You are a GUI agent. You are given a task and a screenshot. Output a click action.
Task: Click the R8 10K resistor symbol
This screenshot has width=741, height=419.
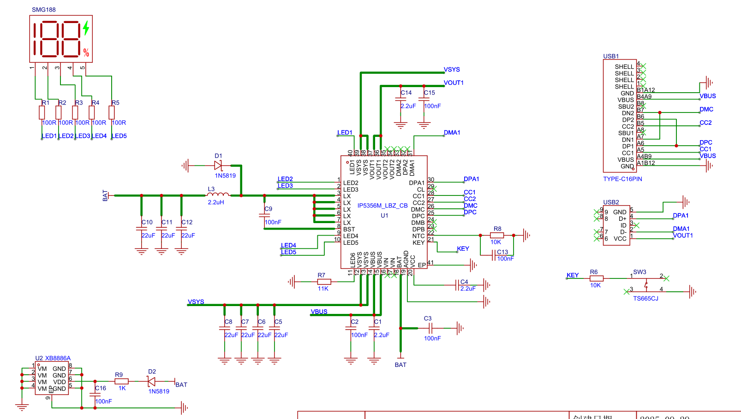496,236
